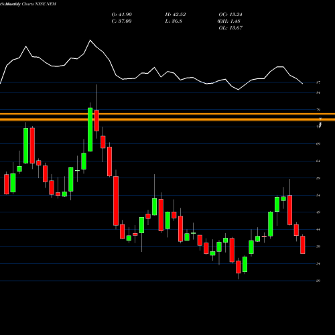Image resolution: width=335 pixels, height=335 pixels.
Task: Click the '49' price axis label
Action: pyautogui.click(x=318, y=212)
